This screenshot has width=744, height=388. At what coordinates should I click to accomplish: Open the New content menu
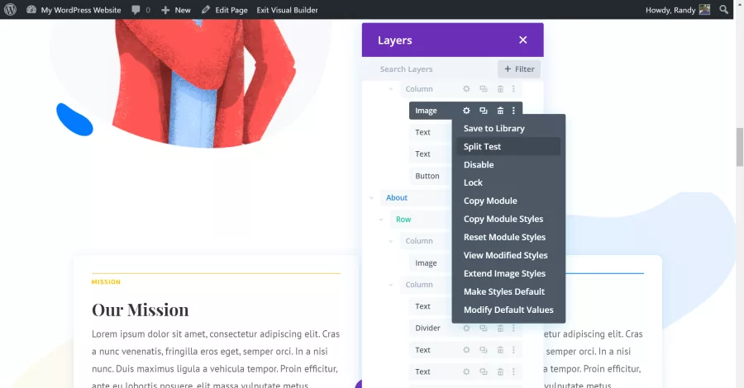click(176, 9)
